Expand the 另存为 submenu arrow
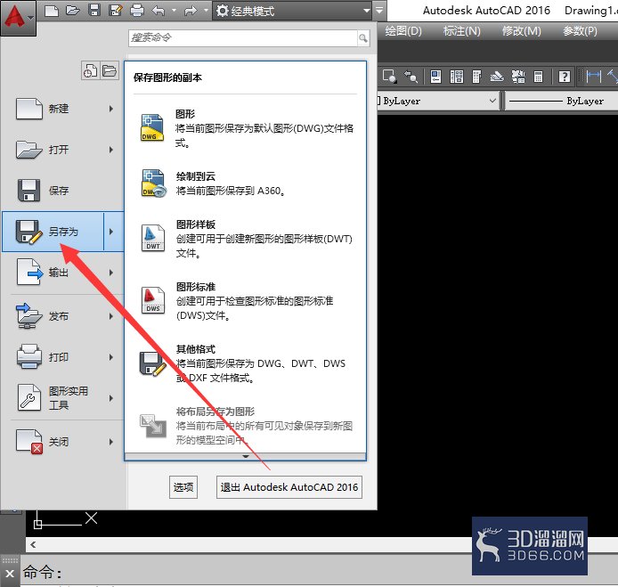 113,232
